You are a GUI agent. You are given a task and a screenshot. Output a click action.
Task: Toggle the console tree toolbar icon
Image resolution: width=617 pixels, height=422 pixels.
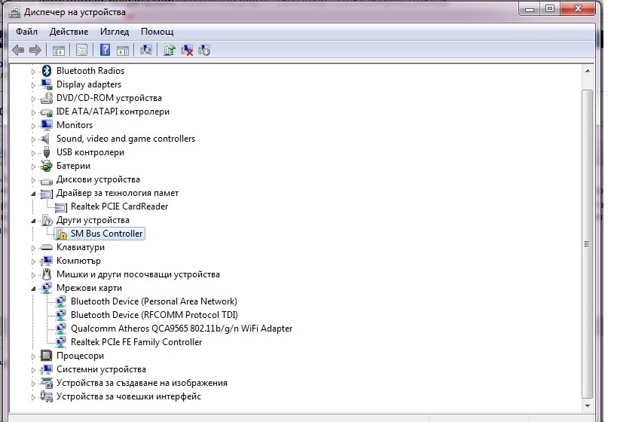(58, 50)
